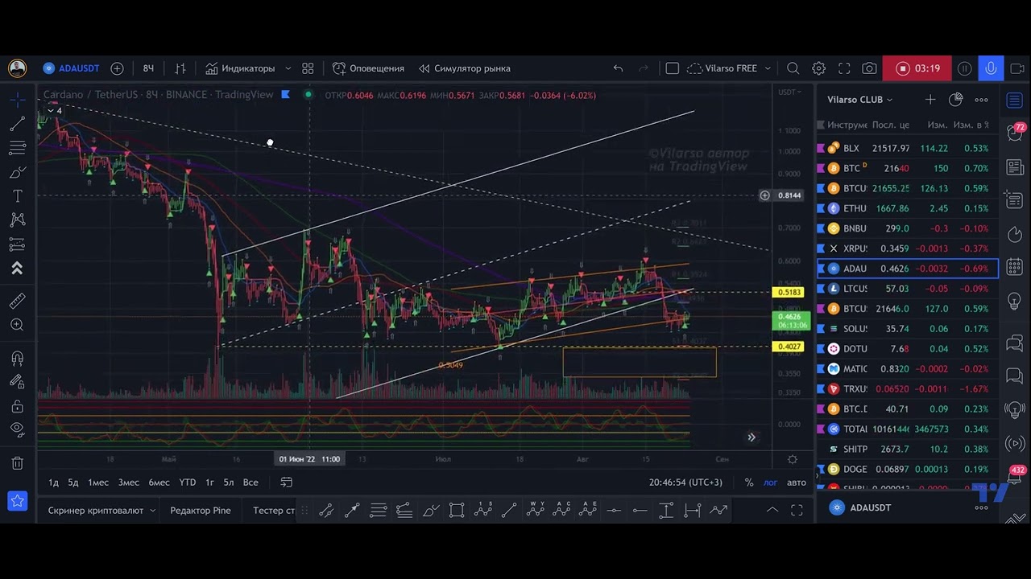Enter fullscreen mode from top toolbar
The height and width of the screenshot is (579, 1031).
click(x=844, y=68)
